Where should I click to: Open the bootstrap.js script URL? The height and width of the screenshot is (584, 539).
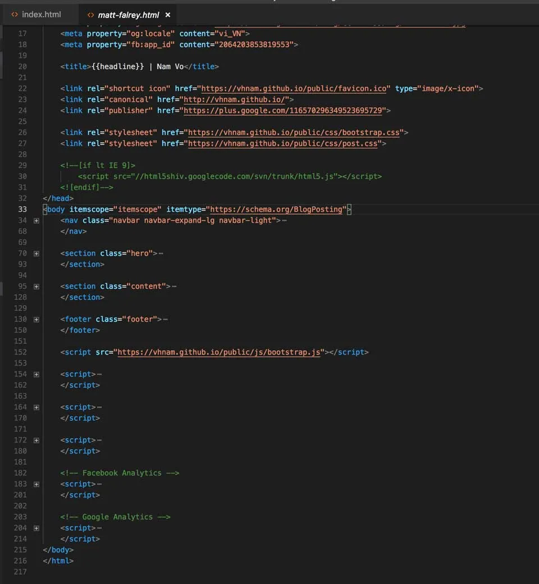click(x=218, y=352)
